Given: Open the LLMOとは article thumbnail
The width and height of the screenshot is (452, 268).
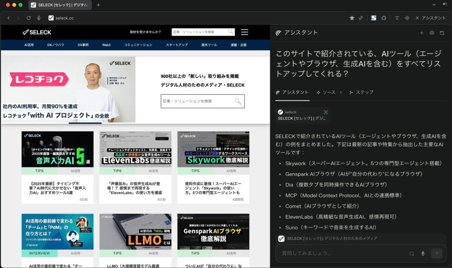Looking at the screenshot, I should (x=135, y=232).
